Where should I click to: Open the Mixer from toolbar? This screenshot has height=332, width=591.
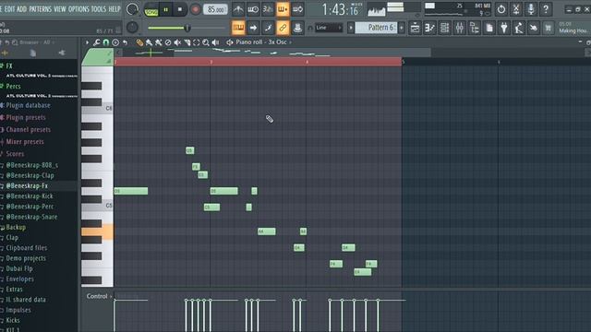coord(460,28)
